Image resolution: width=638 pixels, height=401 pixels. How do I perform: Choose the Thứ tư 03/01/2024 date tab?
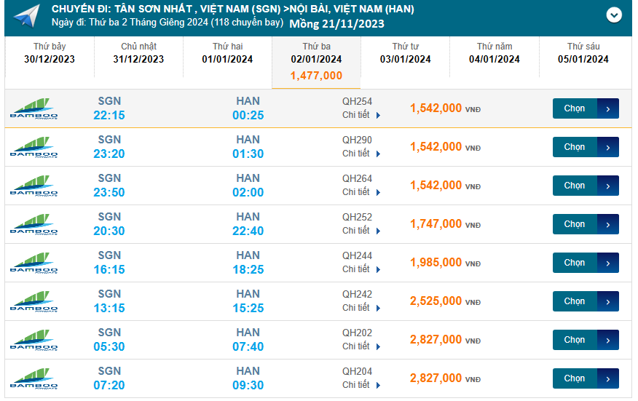405,53
